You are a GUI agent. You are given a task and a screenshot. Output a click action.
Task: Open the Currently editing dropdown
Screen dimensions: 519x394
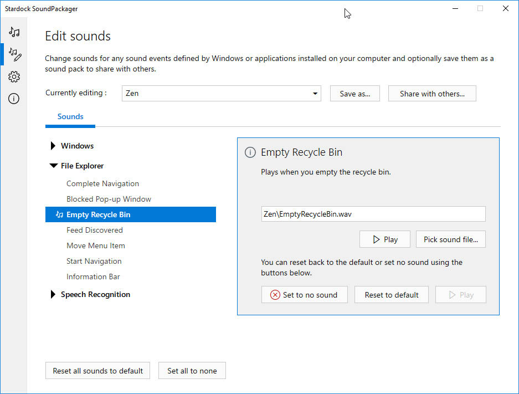pos(222,93)
